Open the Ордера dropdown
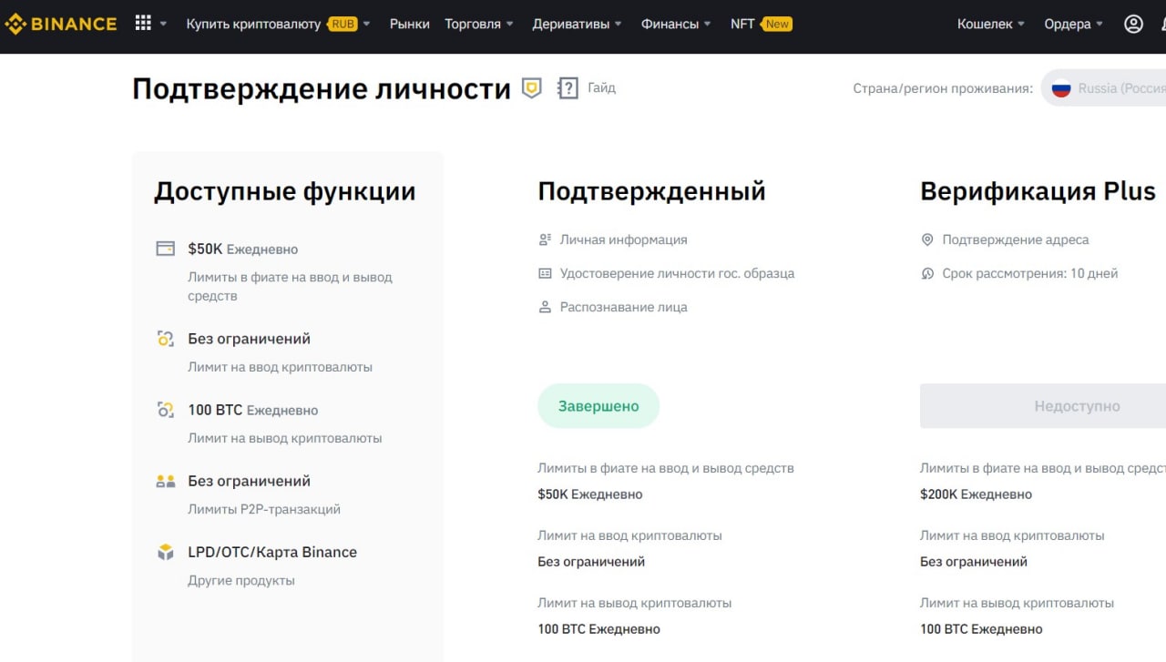This screenshot has height=662, width=1166. tap(1073, 25)
